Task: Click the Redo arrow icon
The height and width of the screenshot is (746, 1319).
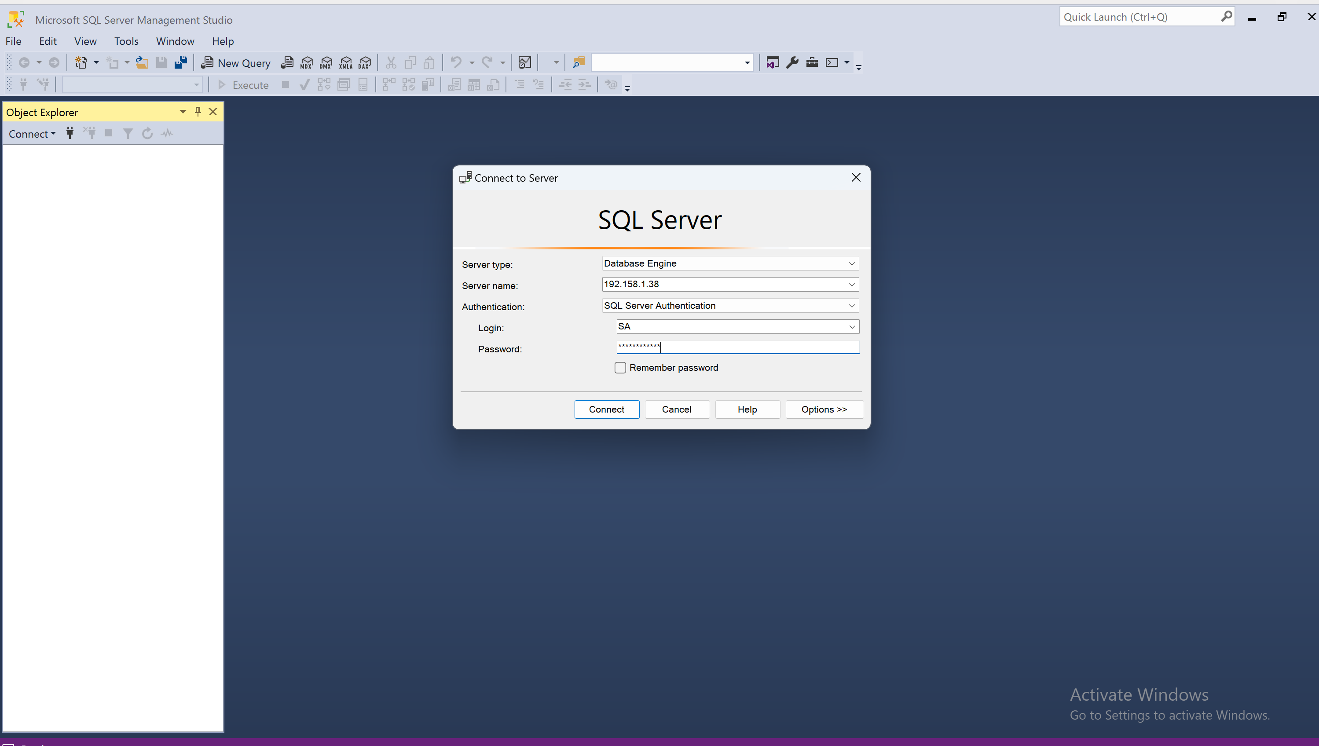Action: [x=487, y=63]
